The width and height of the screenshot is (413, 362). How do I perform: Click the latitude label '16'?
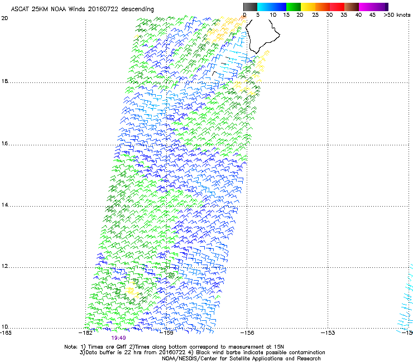tap(4, 144)
